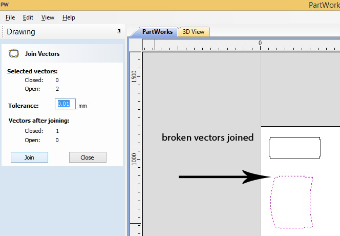340x236 pixels.
Task: Open the Edit menu
Action: [x=28, y=17]
